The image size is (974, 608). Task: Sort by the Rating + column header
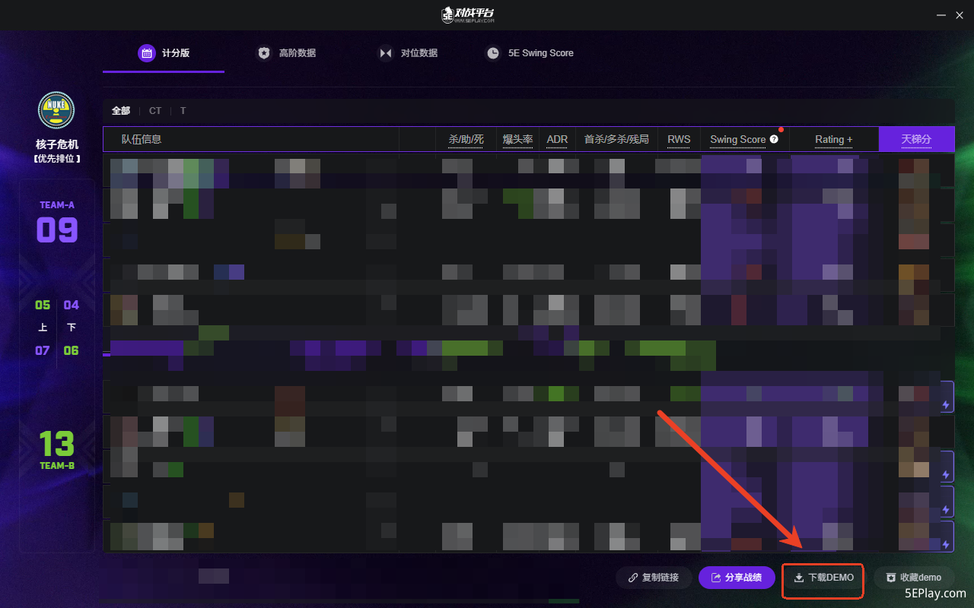tap(834, 139)
